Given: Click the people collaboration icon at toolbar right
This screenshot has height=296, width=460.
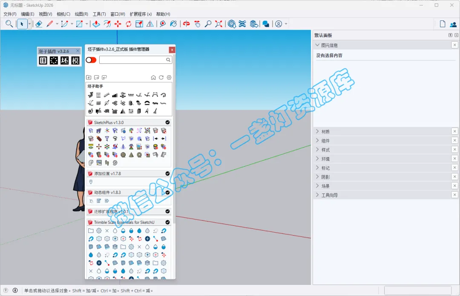Looking at the screenshot, I should (453, 24).
